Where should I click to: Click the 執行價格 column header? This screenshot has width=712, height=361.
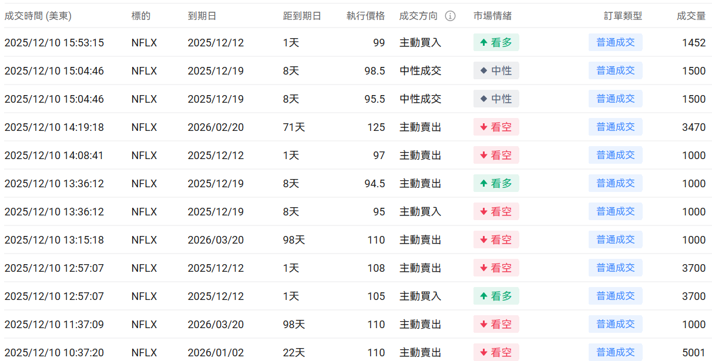point(365,16)
